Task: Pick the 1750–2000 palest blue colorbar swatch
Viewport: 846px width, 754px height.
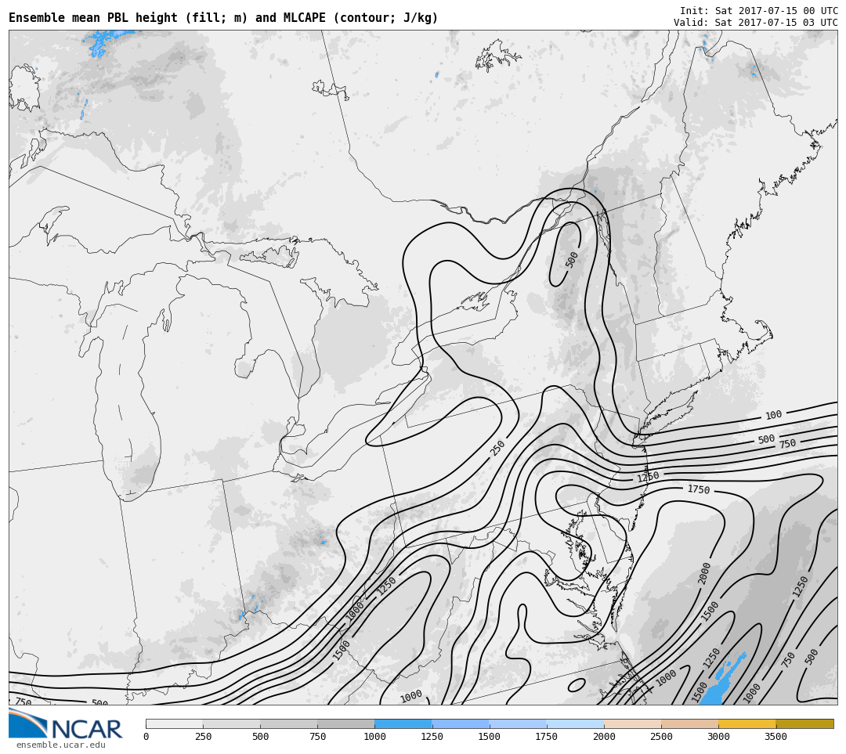Action: coord(575,723)
